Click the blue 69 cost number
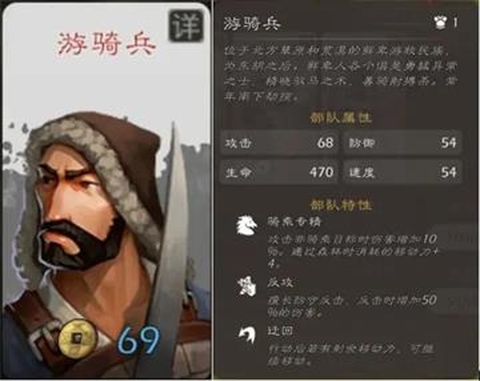The image size is (480, 381). click(x=138, y=340)
